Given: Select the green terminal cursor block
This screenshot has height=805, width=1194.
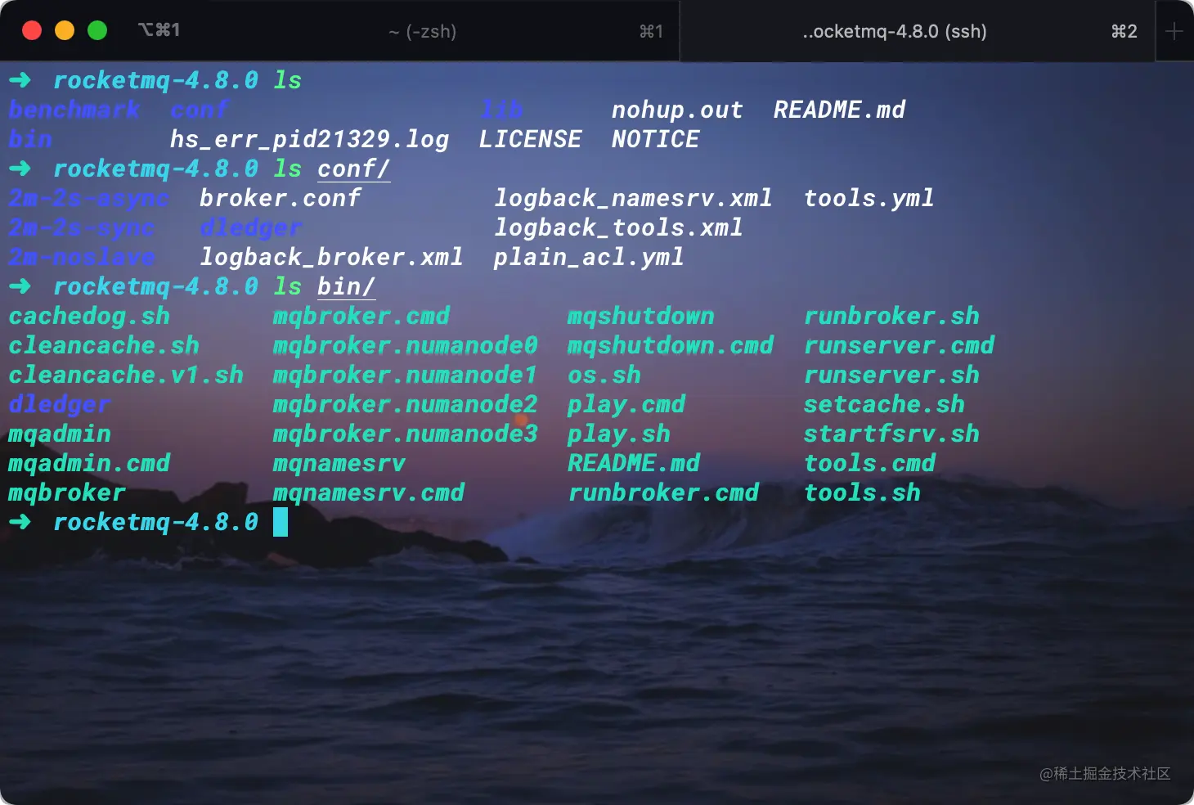Looking at the screenshot, I should click(x=281, y=521).
